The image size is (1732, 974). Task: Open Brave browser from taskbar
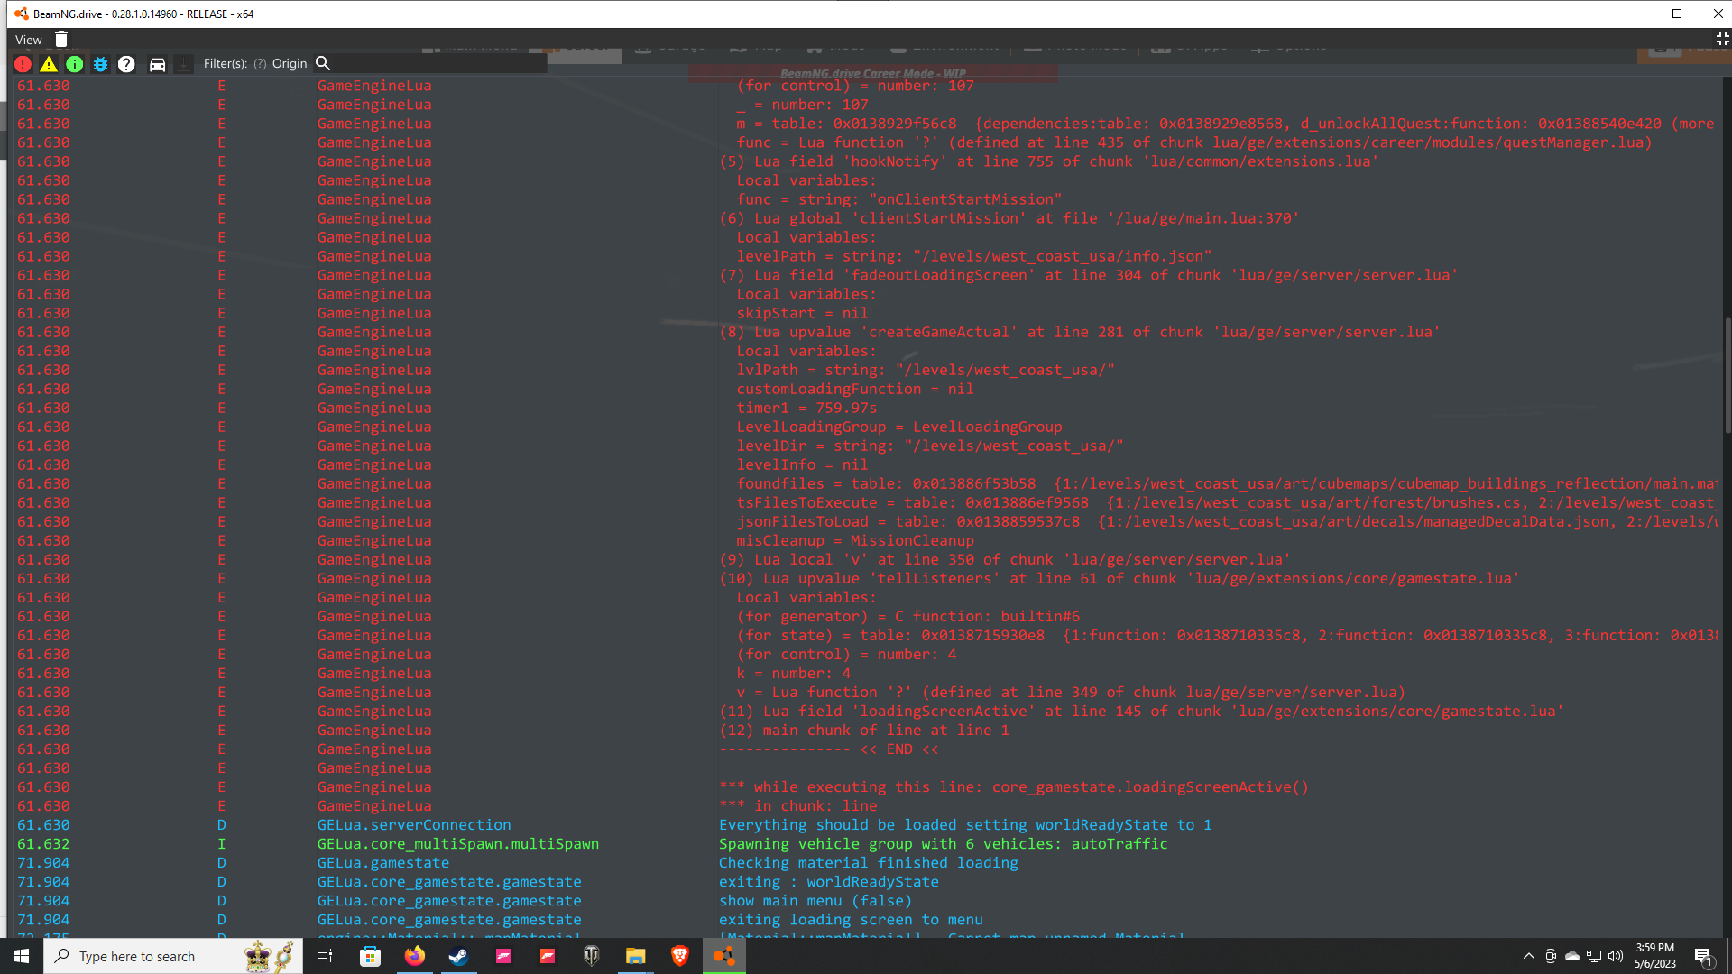tap(680, 956)
